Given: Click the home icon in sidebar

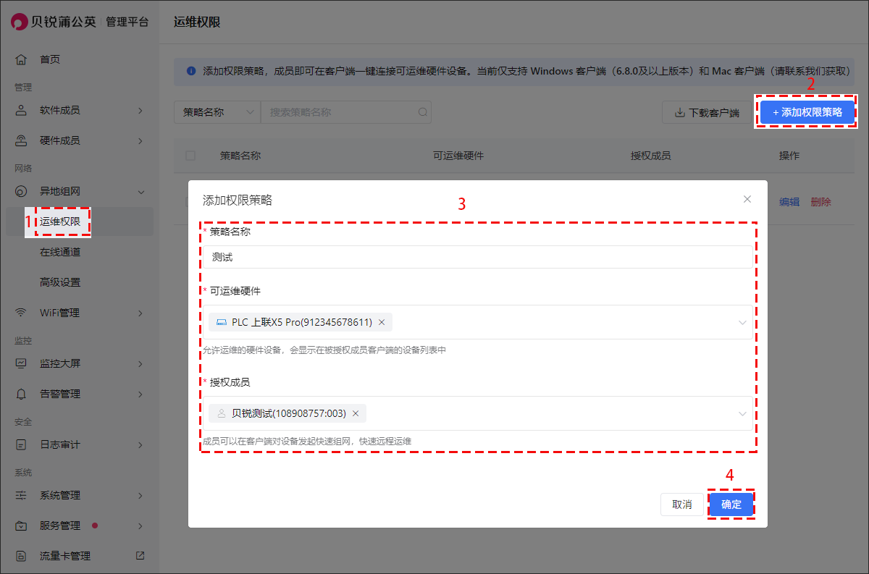Looking at the screenshot, I should click(21, 59).
